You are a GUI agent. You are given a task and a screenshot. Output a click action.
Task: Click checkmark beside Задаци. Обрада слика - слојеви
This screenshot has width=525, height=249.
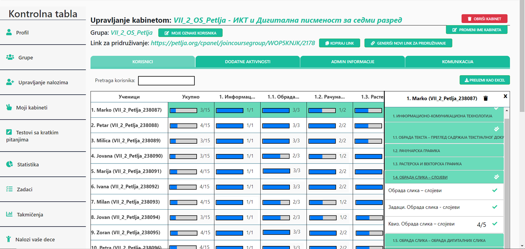click(495, 207)
